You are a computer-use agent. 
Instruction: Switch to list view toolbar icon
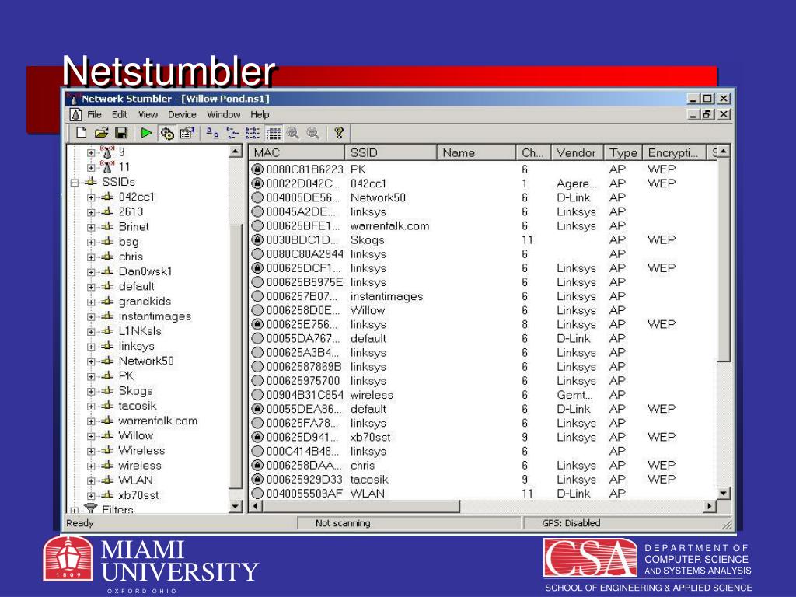coord(253,133)
